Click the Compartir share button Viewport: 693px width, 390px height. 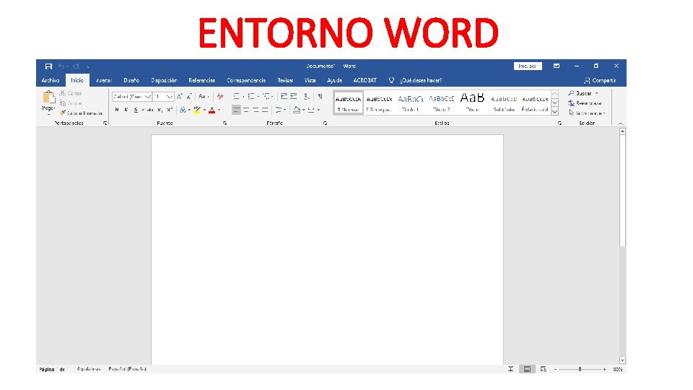[x=600, y=80]
